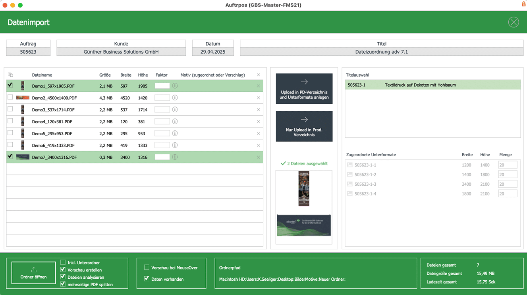Click the image icon beside subformat 505623-1-1

coord(349,165)
